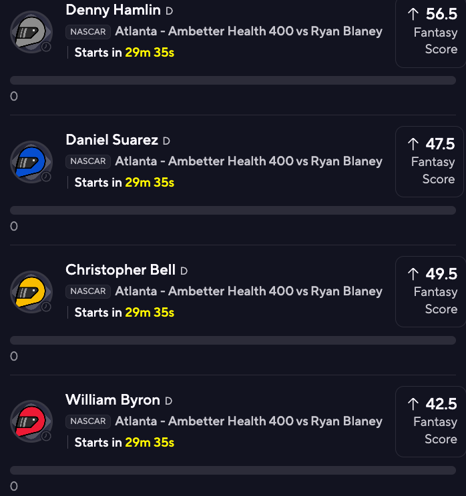Image resolution: width=466 pixels, height=496 pixels.
Task: Click William Byron's red helmet icon
Action: (x=31, y=421)
